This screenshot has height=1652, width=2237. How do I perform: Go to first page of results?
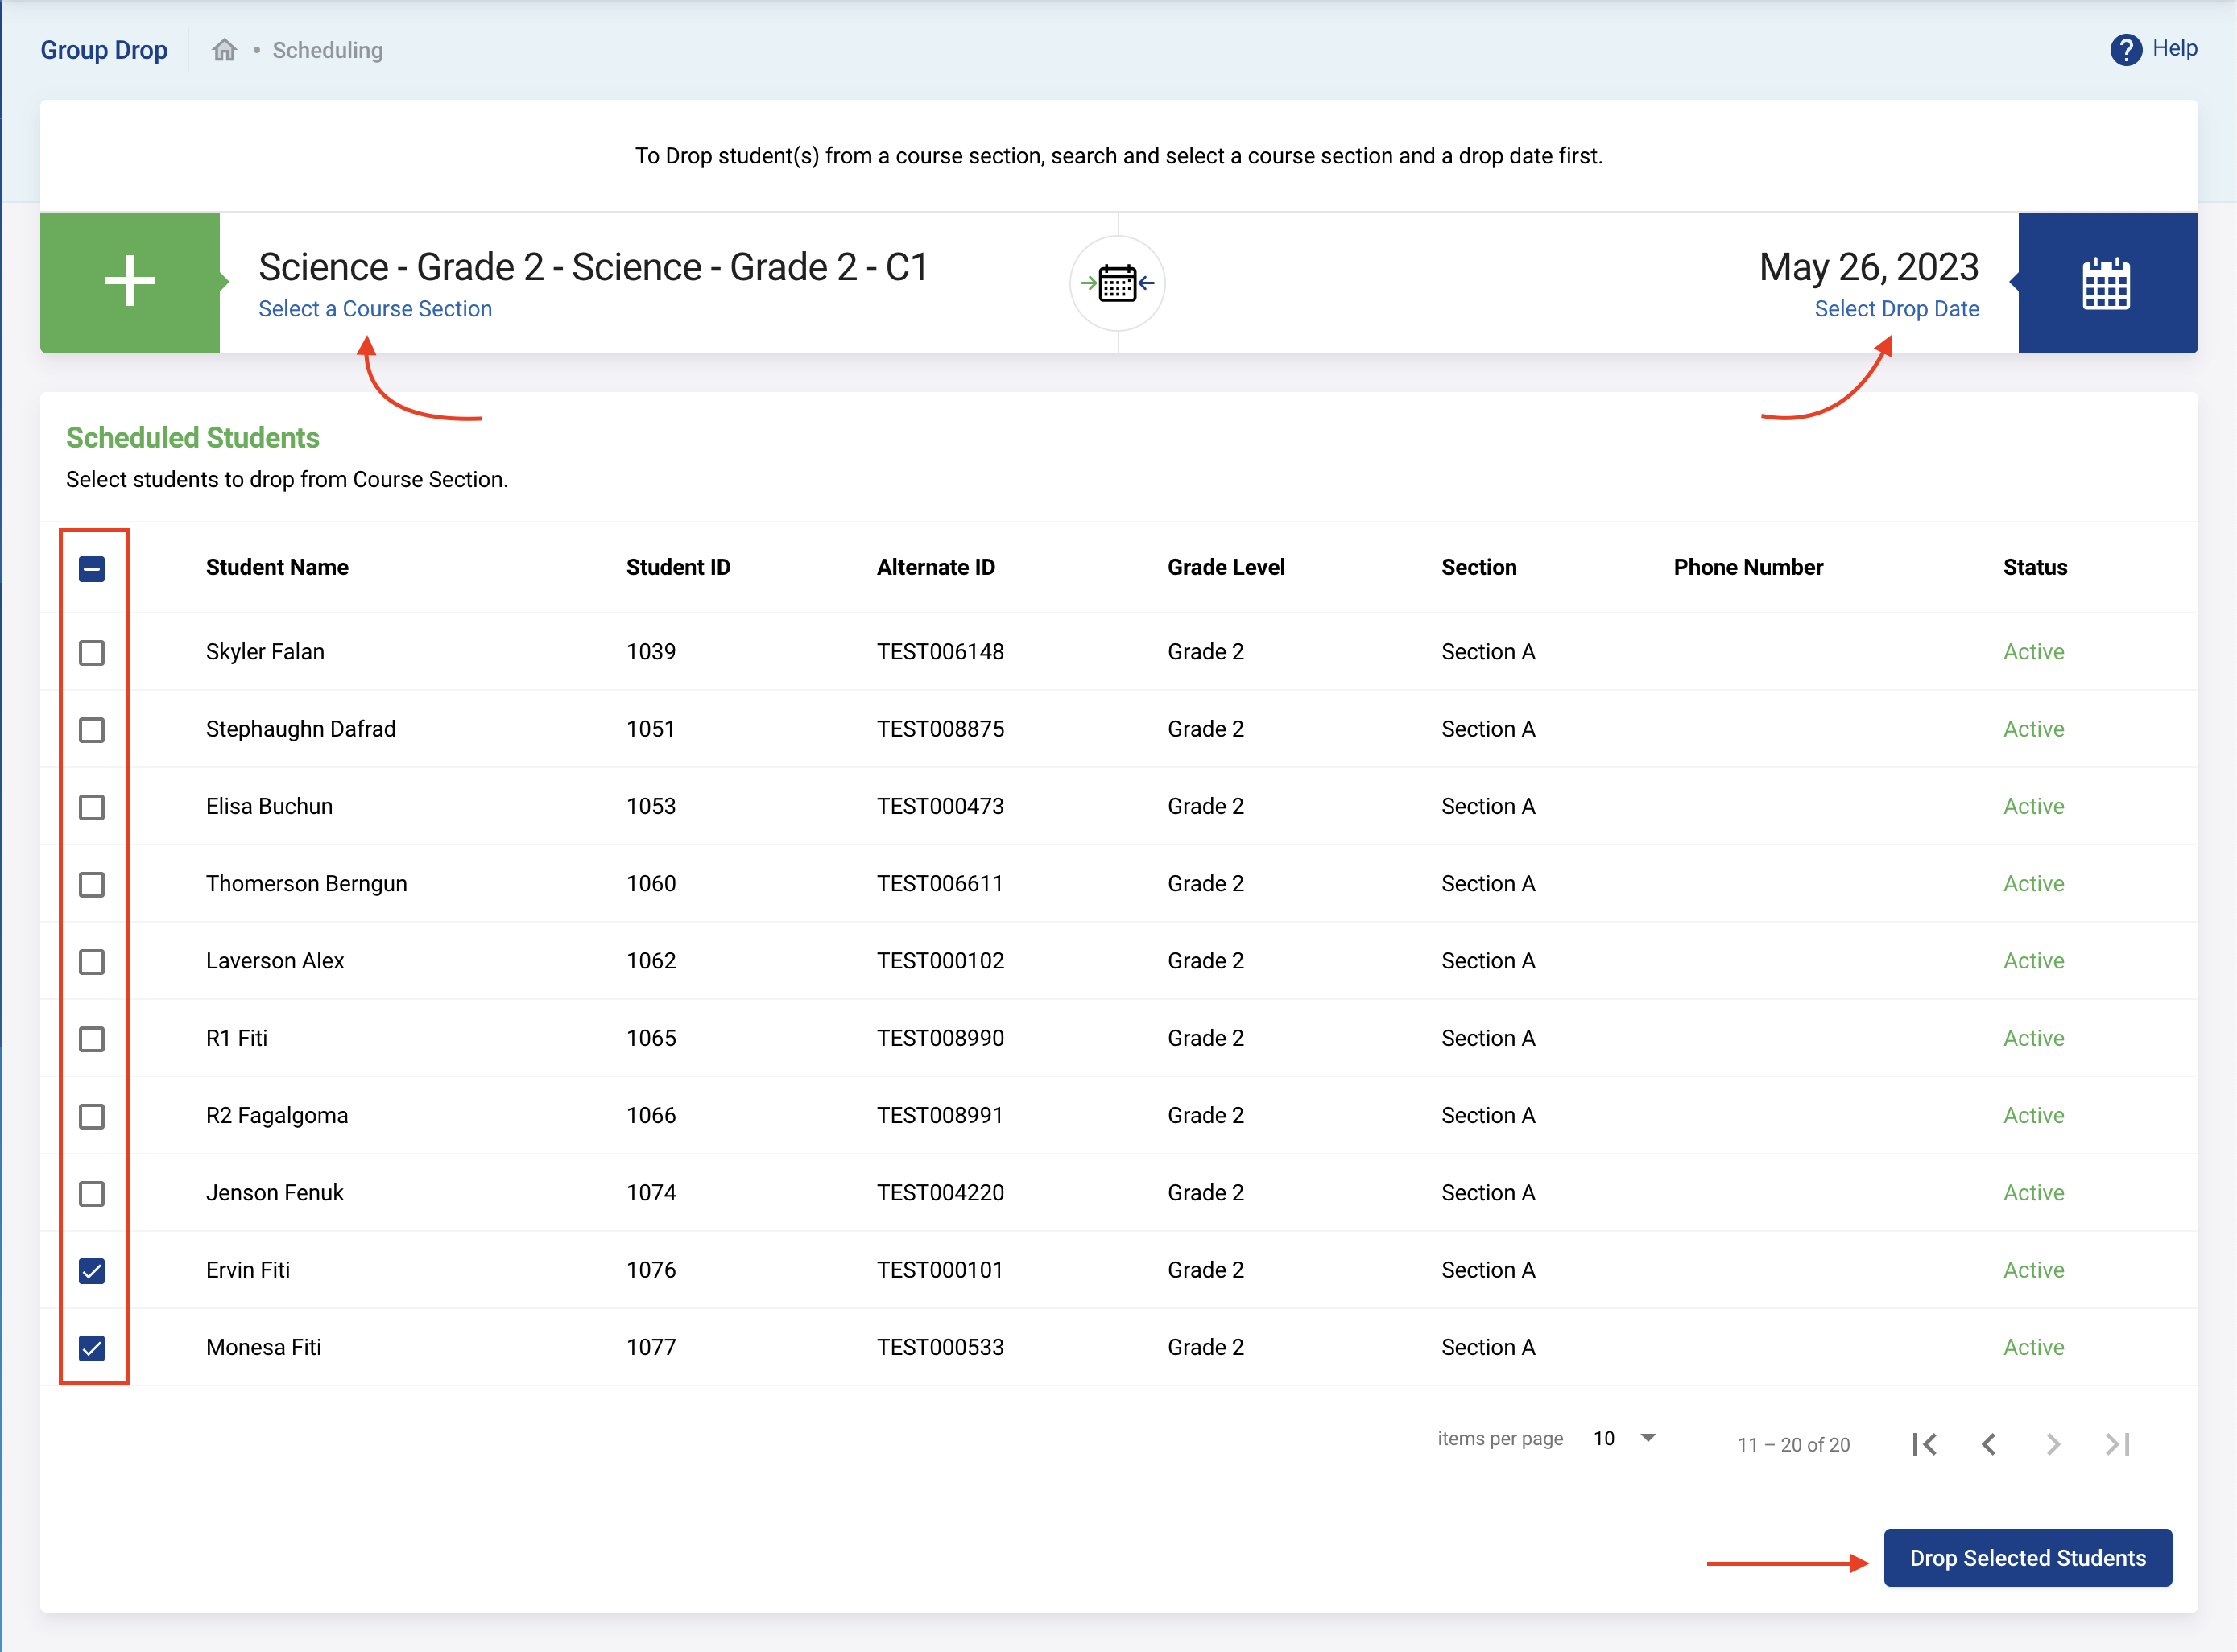[1924, 1444]
